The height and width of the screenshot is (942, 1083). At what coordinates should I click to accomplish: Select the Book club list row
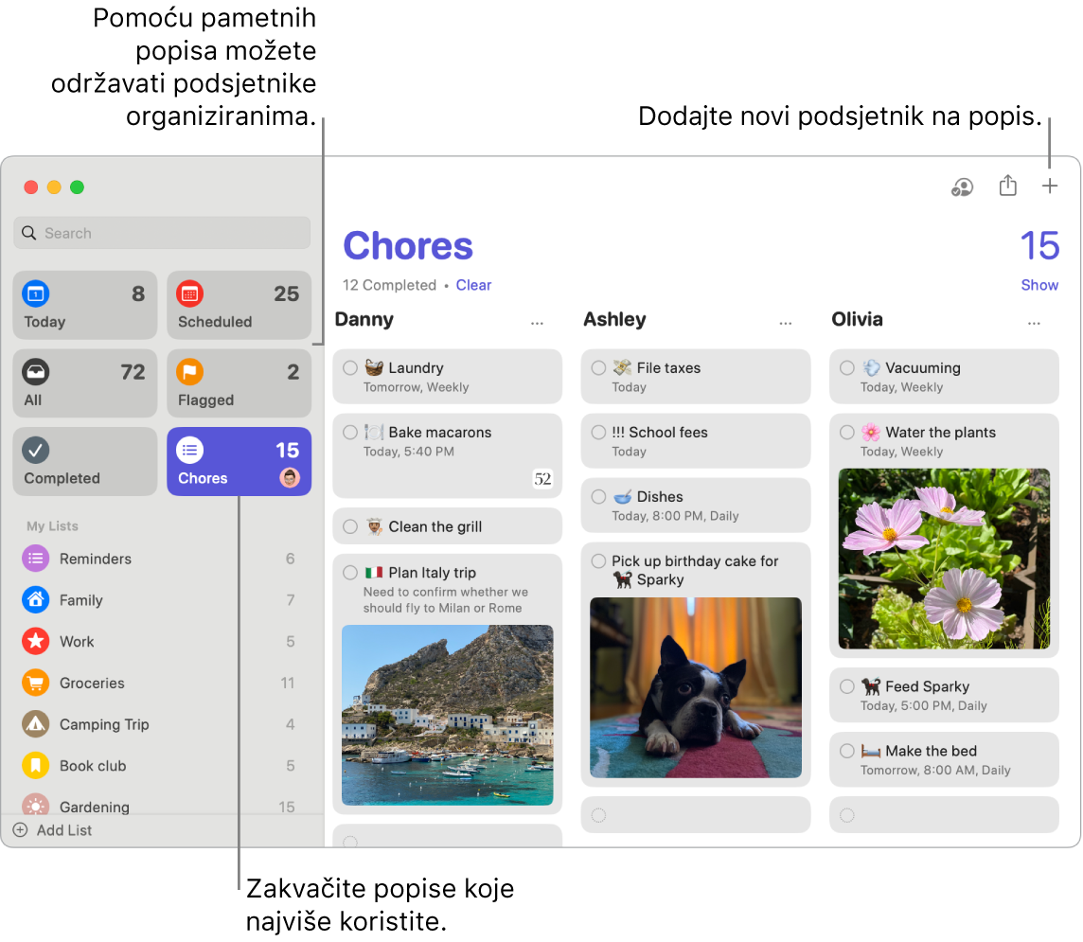(x=162, y=765)
